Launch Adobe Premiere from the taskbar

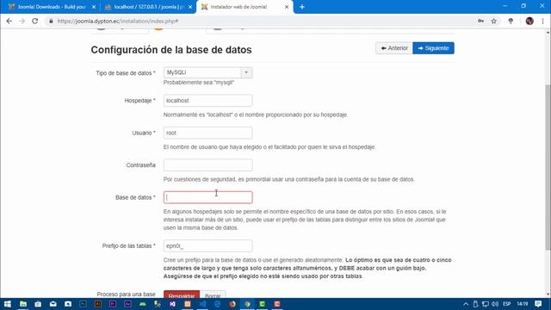click(113, 304)
